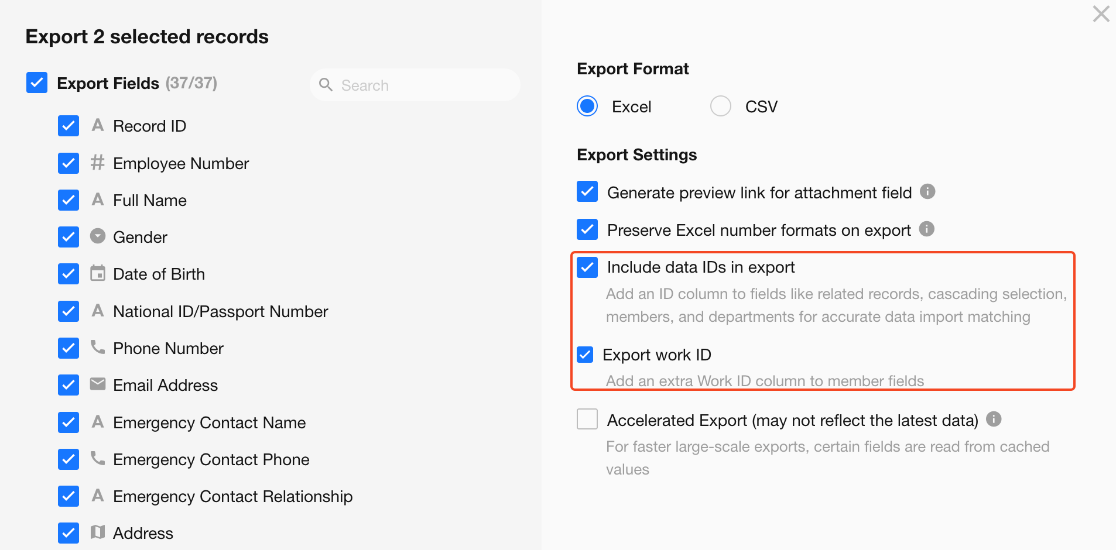Viewport: 1116px width, 550px height.
Task: Click the envelope icon for Email Address
Action: click(98, 384)
